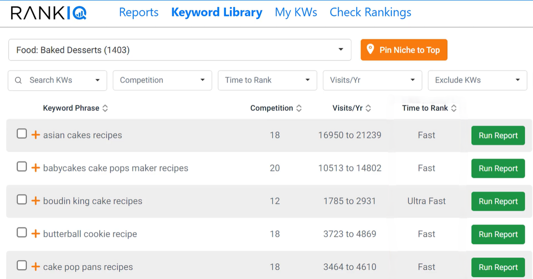Click 'cake pop pans recipes' keyword
Screen dimensions: 533x279
tap(88, 267)
